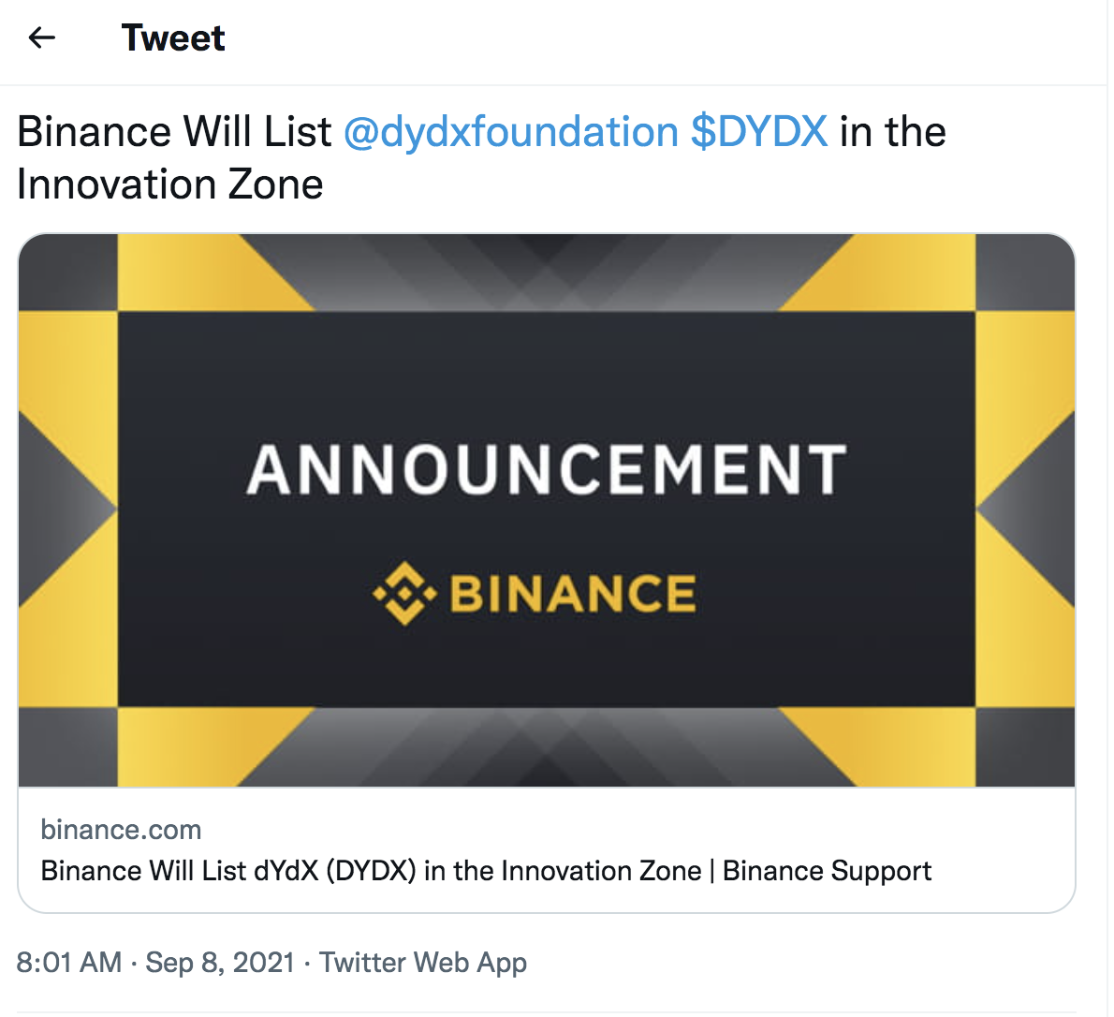Open the Twitter Web App source link

tap(423, 963)
